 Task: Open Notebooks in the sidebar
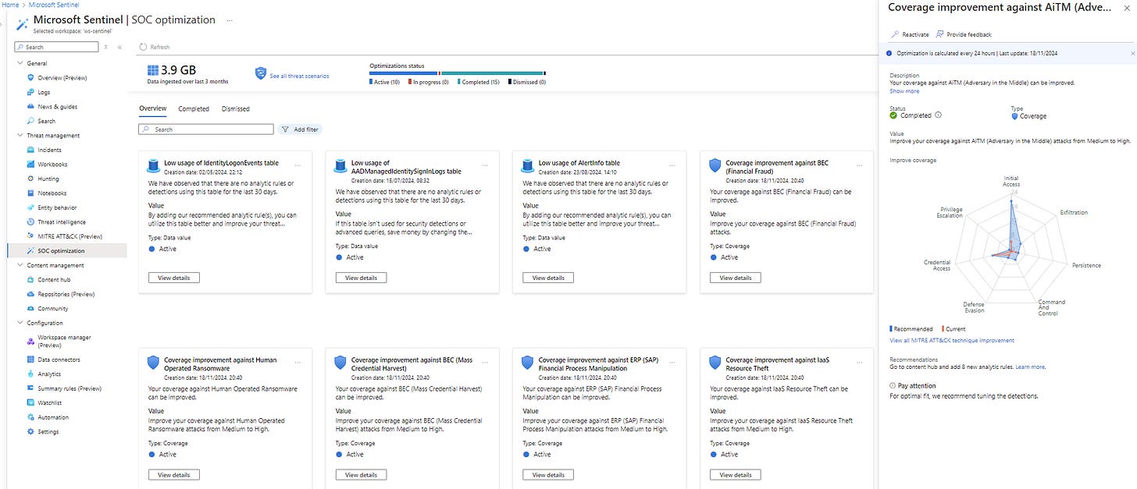[52, 193]
